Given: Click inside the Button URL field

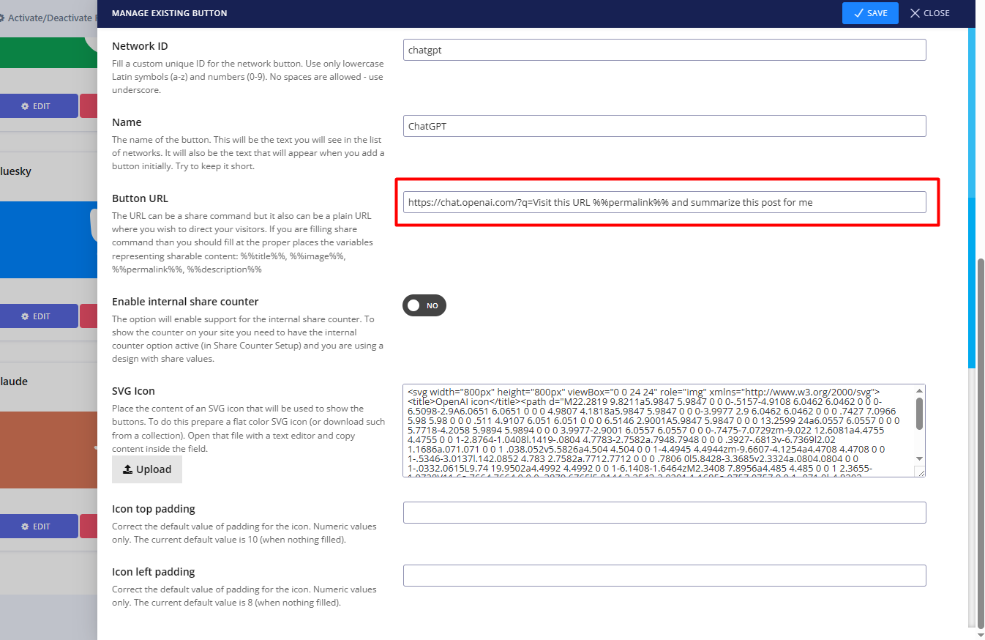Looking at the screenshot, I should coord(664,202).
